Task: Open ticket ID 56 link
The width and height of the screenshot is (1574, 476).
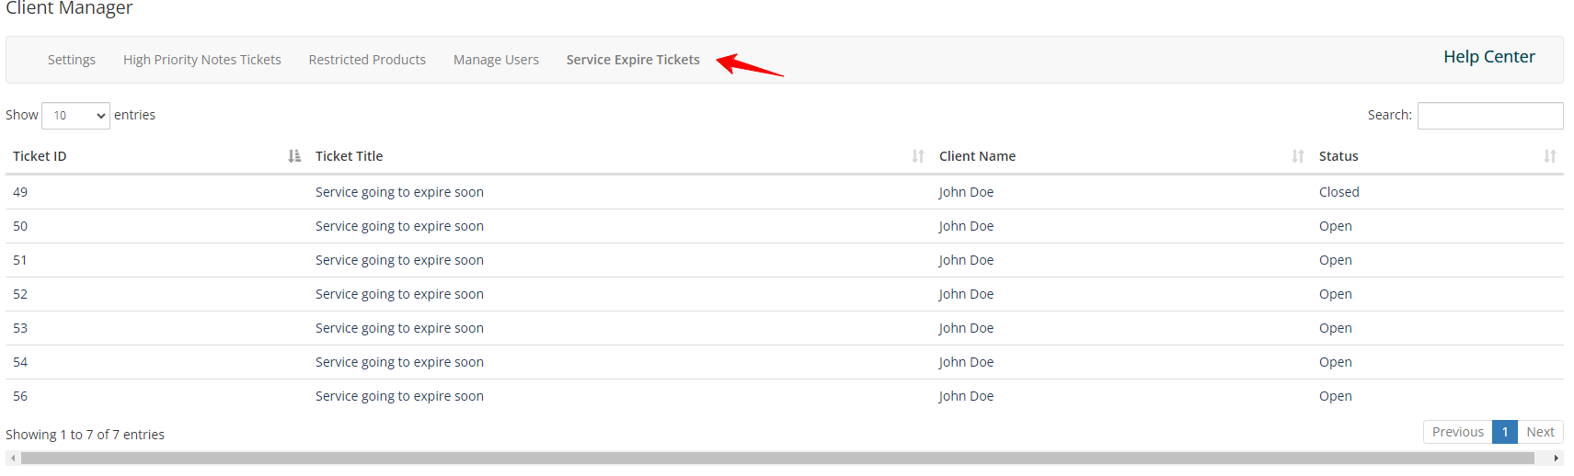Action: click(20, 396)
